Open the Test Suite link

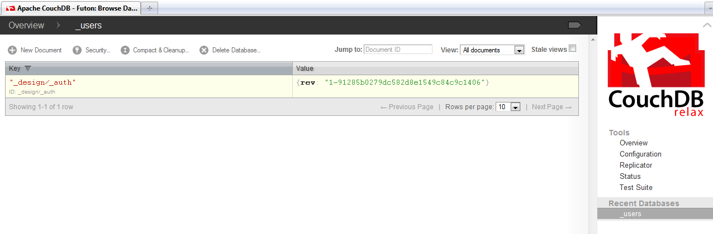(x=636, y=188)
